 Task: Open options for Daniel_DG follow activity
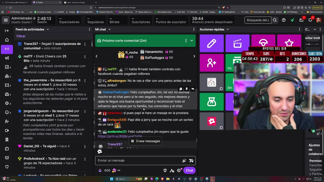[85, 146]
